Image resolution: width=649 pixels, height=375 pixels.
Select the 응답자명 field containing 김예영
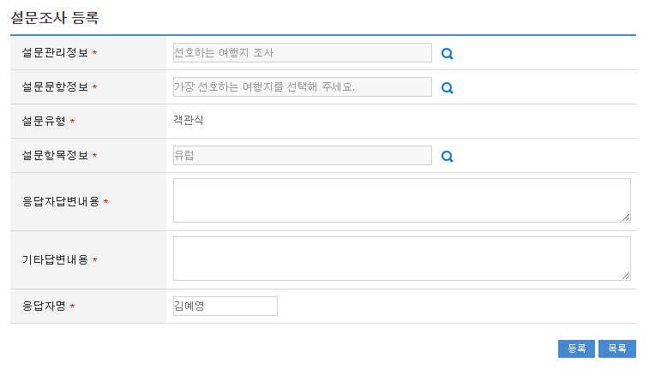pyautogui.click(x=225, y=306)
